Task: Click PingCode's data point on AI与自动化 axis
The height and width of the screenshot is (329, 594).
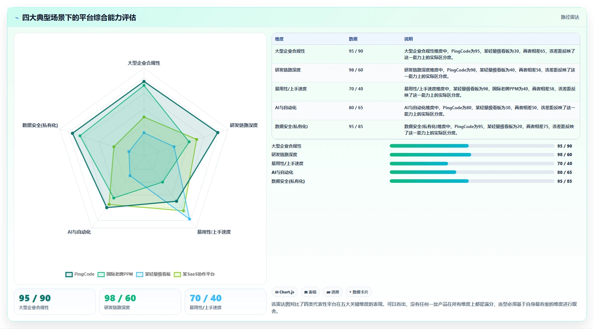Action: pos(107,207)
